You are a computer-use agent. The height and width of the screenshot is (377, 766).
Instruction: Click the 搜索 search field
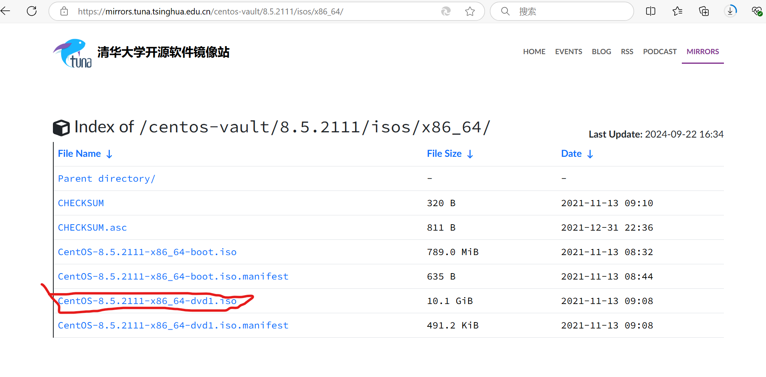[562, 11]
